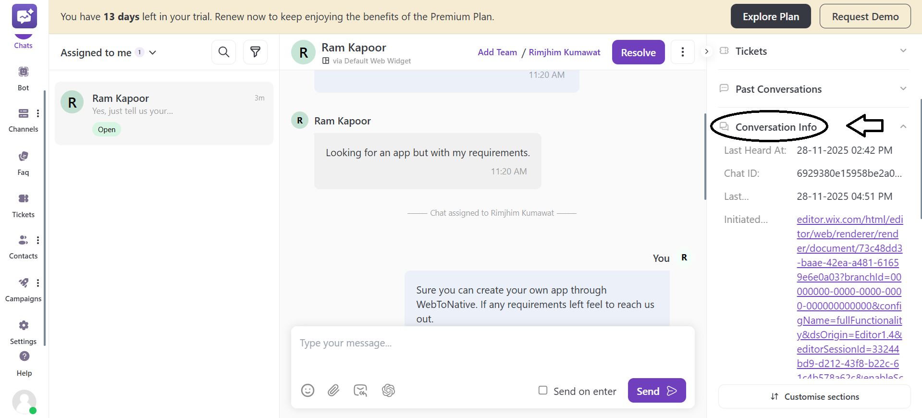Click the AI assistant icon
Image resolution: width=922 pixels, height=418 pixels.
(388, 391)
